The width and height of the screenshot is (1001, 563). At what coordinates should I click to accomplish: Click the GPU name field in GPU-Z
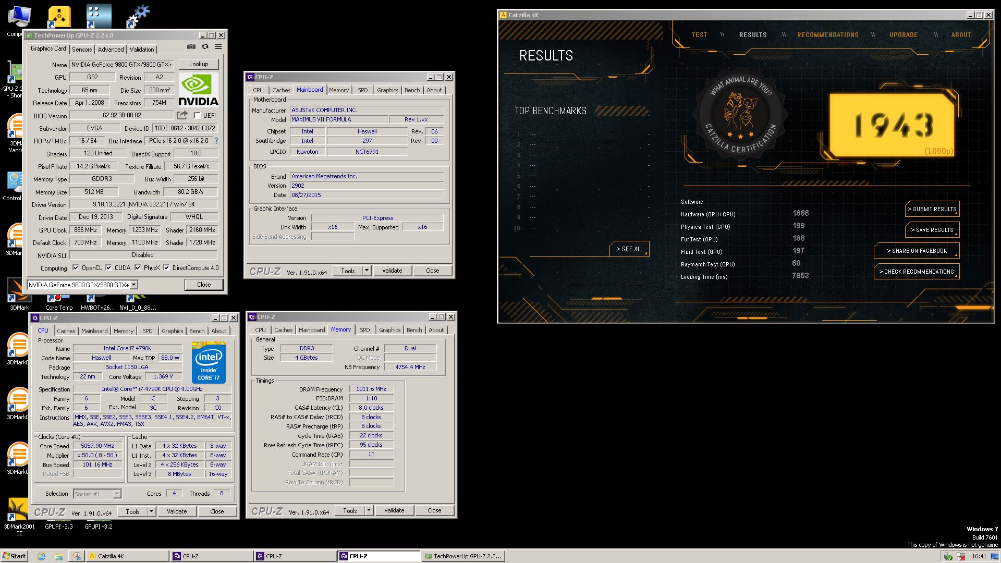[122, 64]
